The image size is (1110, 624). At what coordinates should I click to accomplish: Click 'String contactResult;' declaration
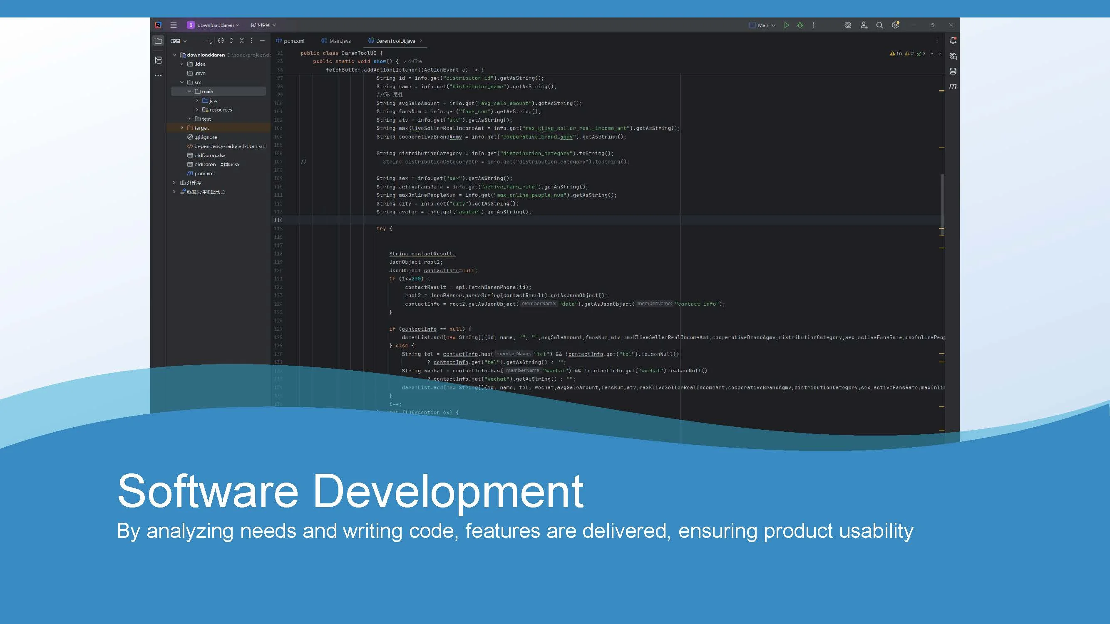pyautogui.click(x=422, y=254)
